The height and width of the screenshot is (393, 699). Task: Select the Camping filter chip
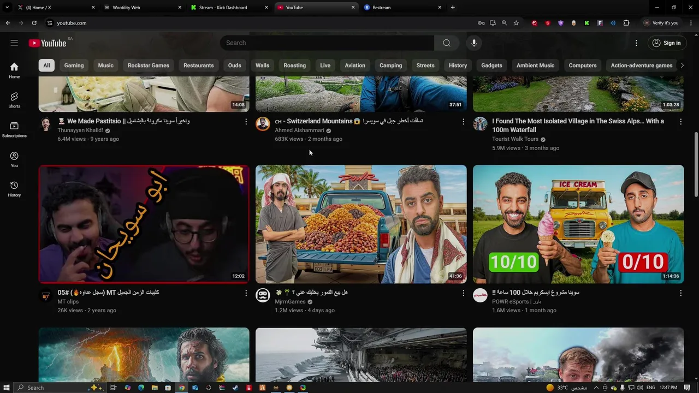pos(390,65)
